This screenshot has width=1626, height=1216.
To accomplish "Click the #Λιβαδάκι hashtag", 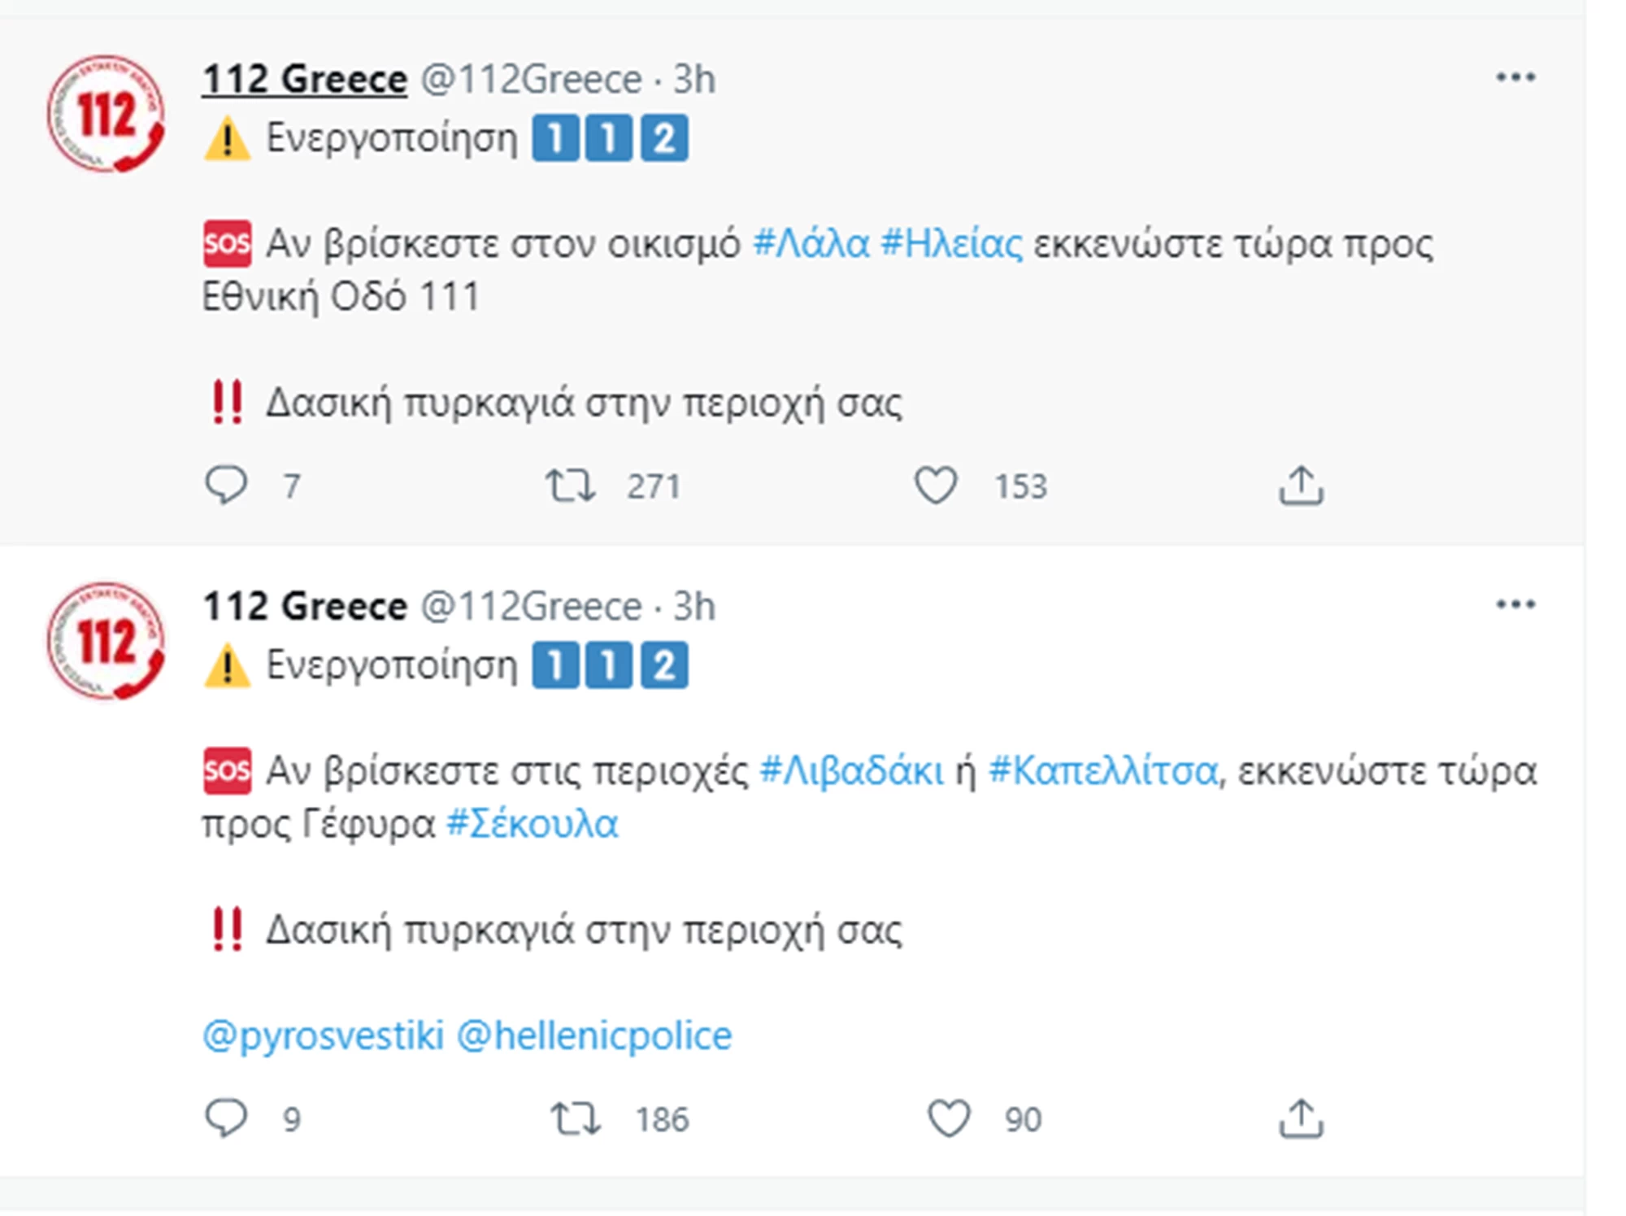I will [851, 770].
